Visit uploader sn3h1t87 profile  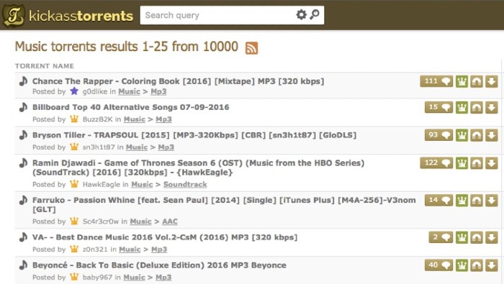(x=99, y=147)
